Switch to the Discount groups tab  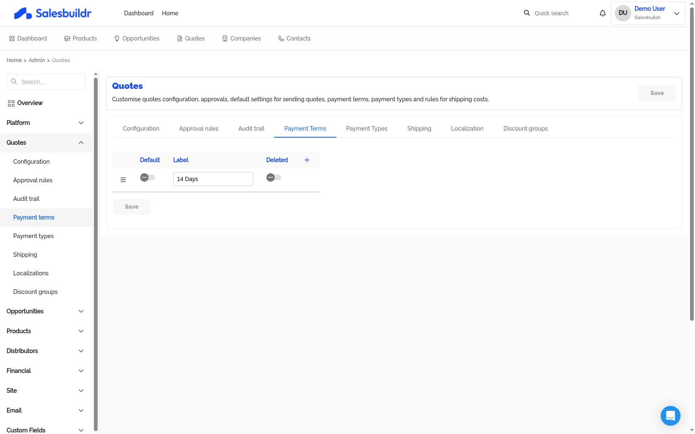point(525,129)
